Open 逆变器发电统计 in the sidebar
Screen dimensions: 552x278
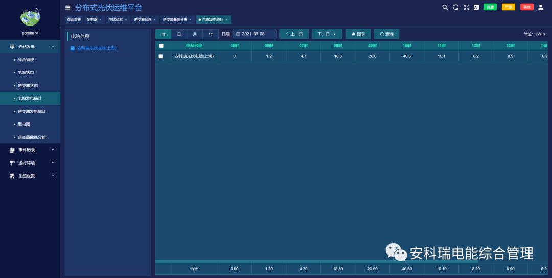pos(30,111)
